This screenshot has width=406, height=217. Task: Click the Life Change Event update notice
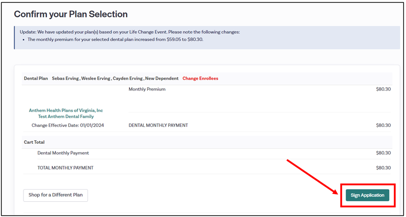130,32
